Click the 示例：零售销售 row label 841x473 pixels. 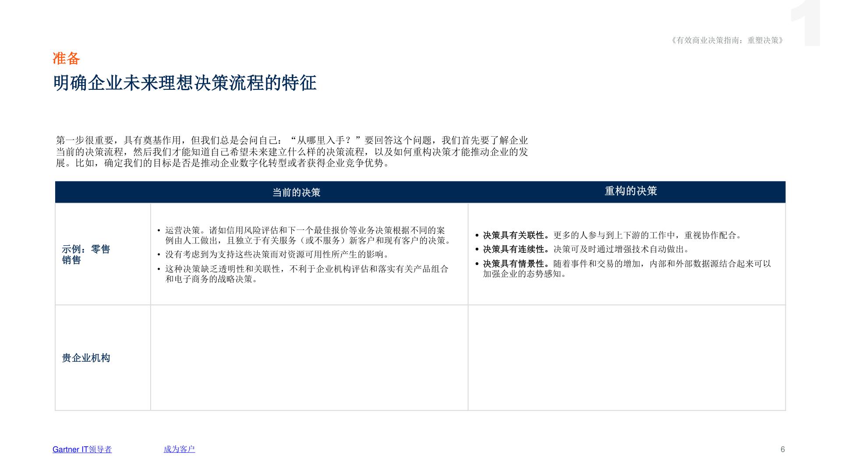86,254
